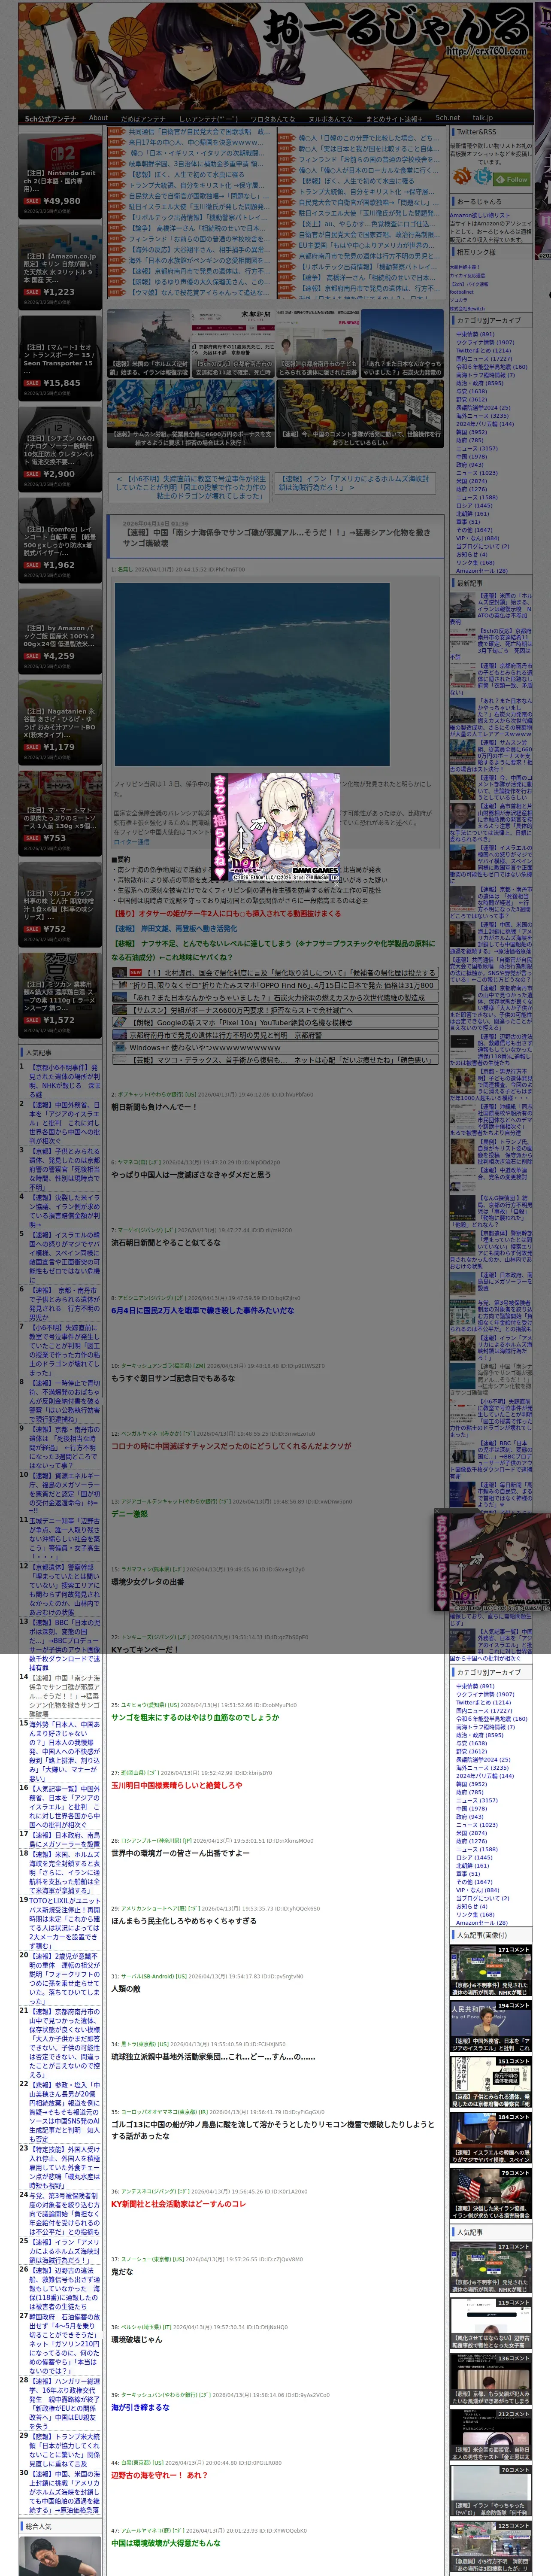The width and height of the screenshot is (551, 2576).
Task: Open thumbnail 今、中国のコメント部隊が活発に
Action: (360, 413)
